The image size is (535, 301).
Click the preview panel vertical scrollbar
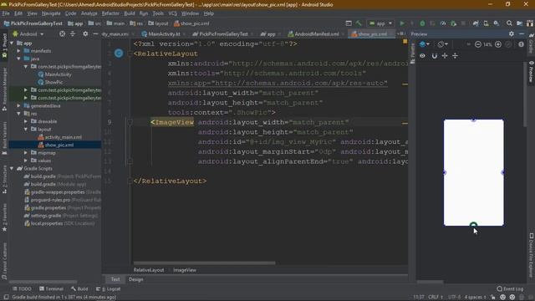coord(525,94)
